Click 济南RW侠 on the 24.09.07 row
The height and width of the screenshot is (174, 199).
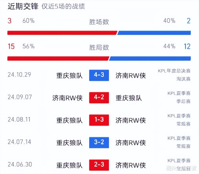67,98
